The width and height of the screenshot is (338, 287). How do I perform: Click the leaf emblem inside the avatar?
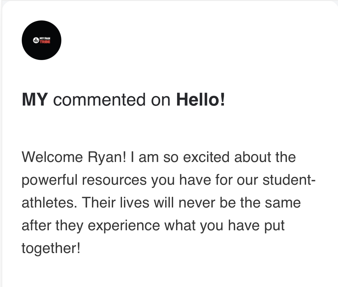pyautogui.click(x=36, y=40)
